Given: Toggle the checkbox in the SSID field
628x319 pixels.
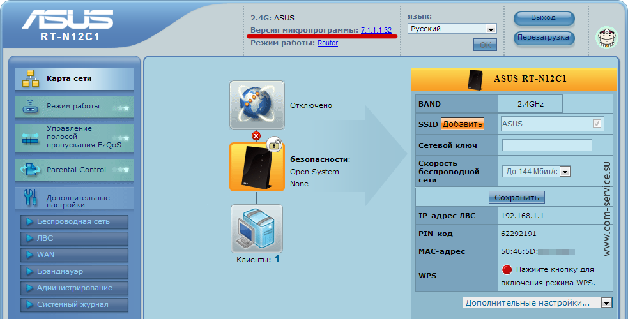Looking at the screenshot, I should click(x=597, y=124).
